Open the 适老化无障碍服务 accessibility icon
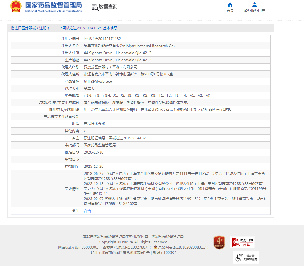Image resolution: width=304 pixels, height=271 pixels. tap(246, 257)
